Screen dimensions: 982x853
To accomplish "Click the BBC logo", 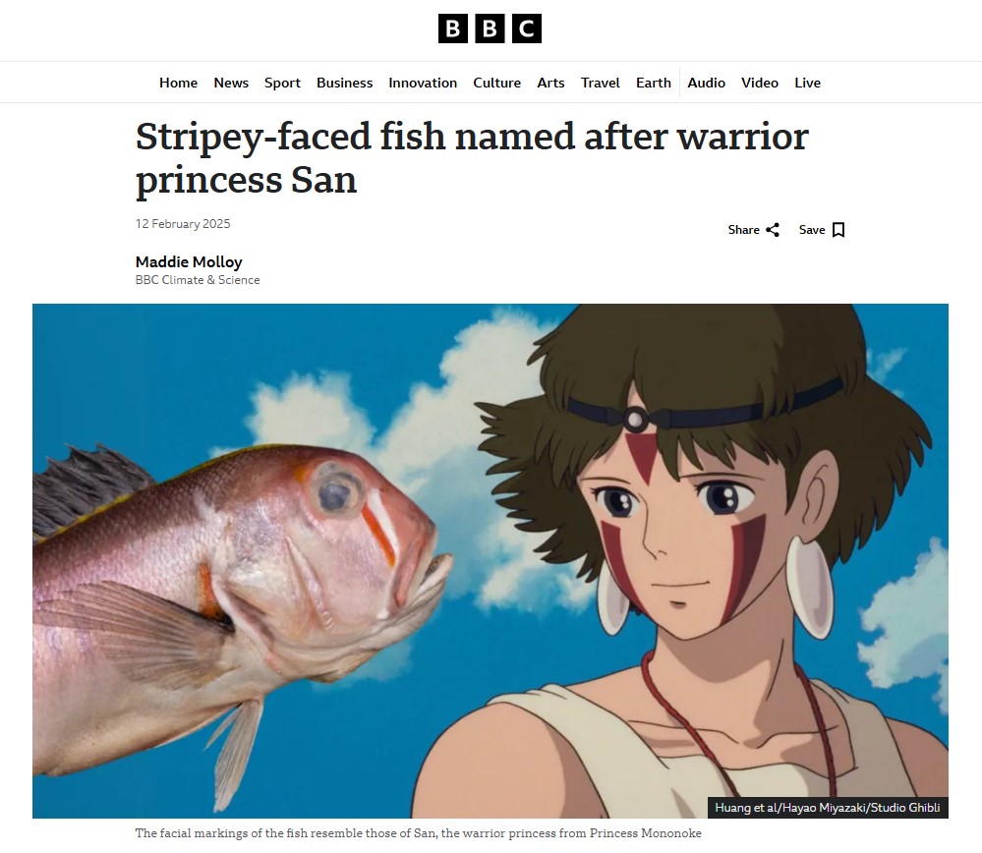I will point(490,28).
